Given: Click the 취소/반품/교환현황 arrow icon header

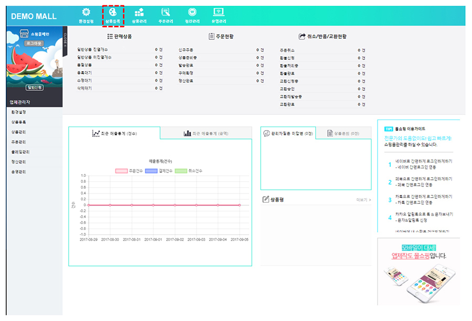Looking at the screenshot, I should click(323, 36).
